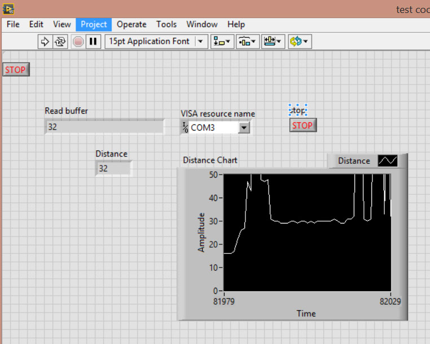Click the Distance plot legend line sample
This screenshot has width=430, height=344.
tap(387, 161)
